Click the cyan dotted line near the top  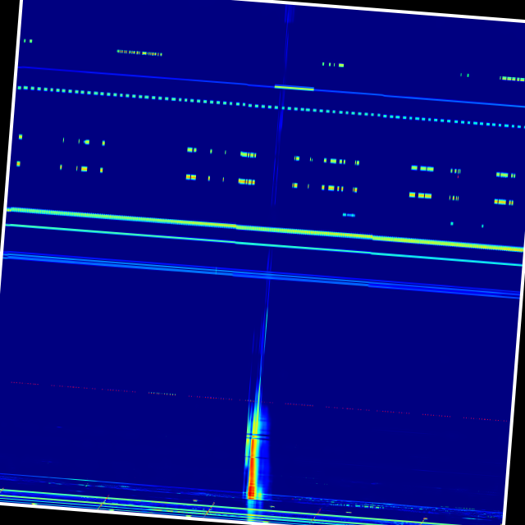pyautogui.click(x=164, y=98)
